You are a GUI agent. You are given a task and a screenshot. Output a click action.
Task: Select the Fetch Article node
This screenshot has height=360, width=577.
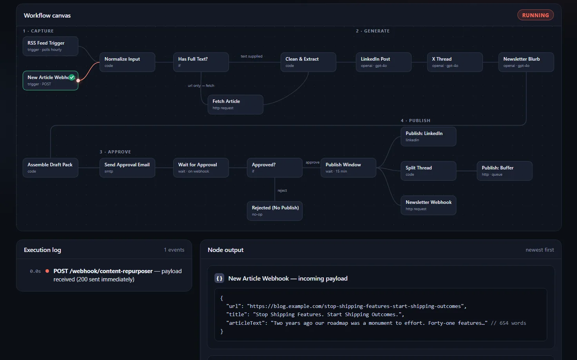pos(236,104)
